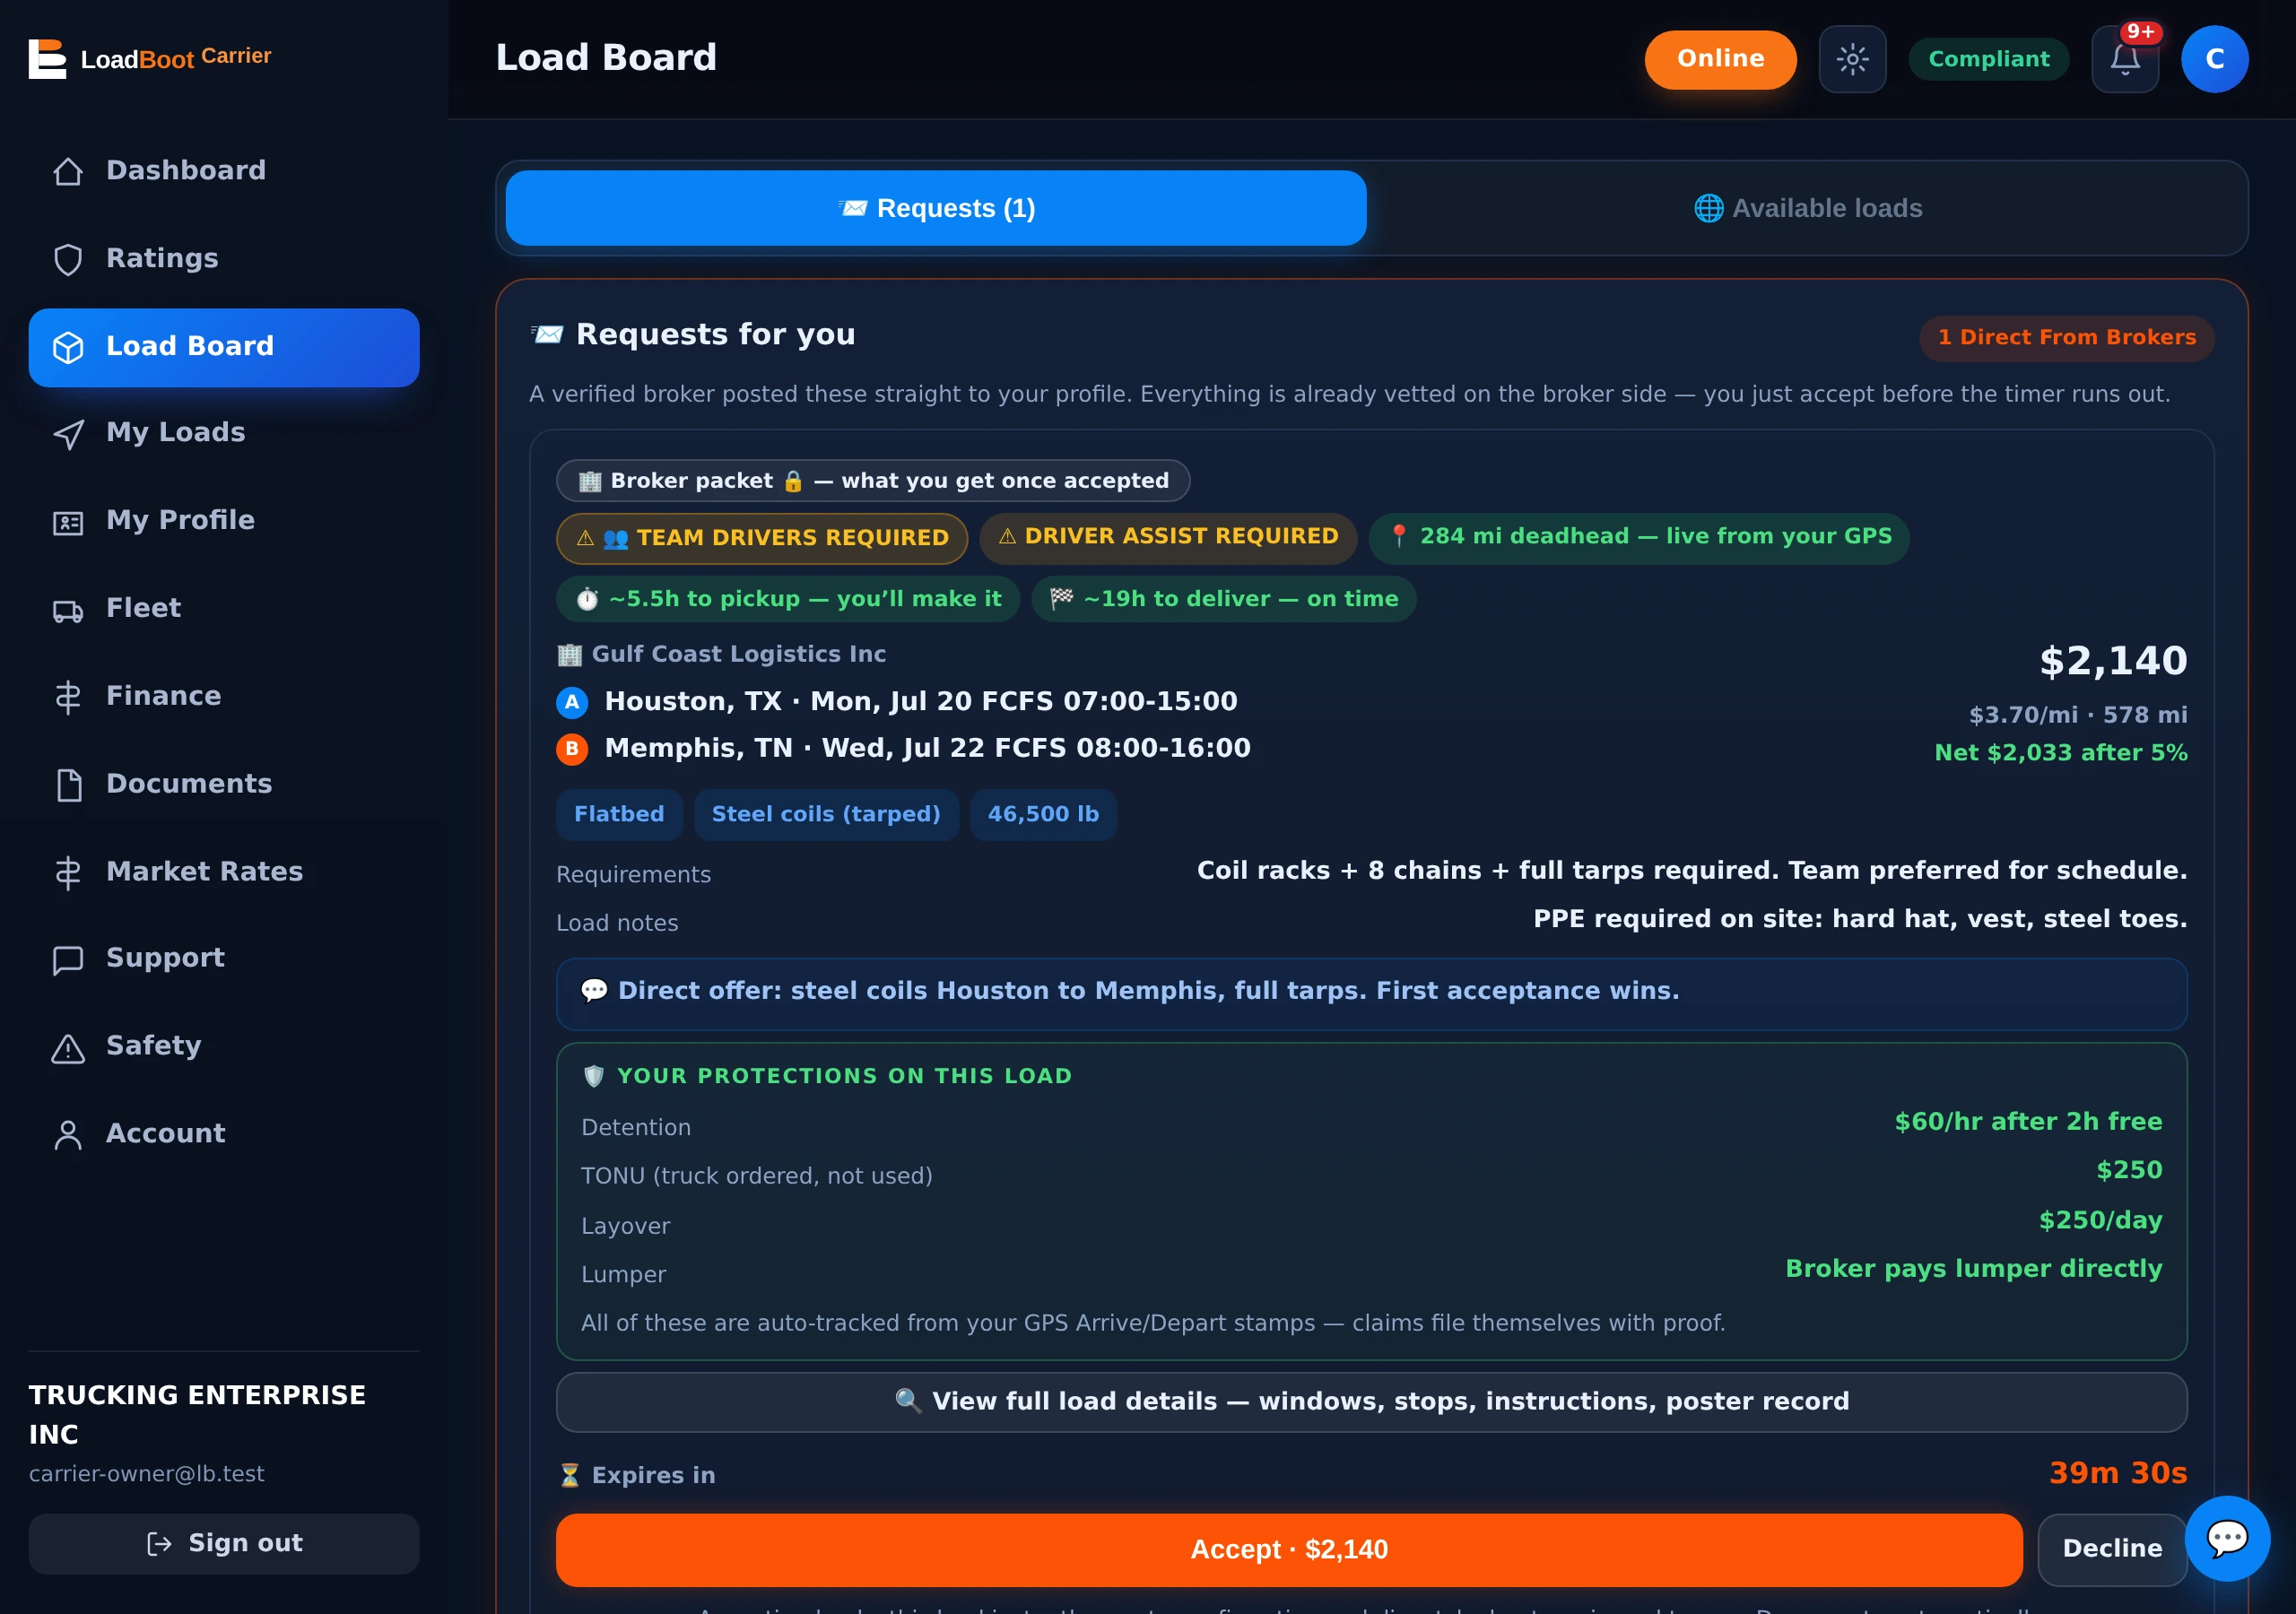Click the Ratings shield icon

pos(68,260)
